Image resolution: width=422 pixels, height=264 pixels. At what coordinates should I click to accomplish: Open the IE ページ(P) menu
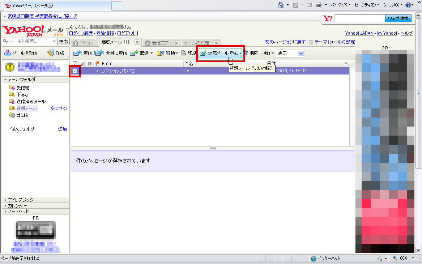point(340,5)
